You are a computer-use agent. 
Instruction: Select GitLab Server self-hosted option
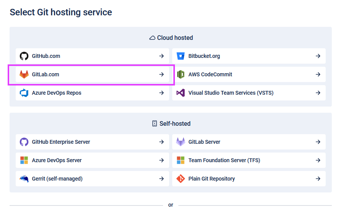249,142
